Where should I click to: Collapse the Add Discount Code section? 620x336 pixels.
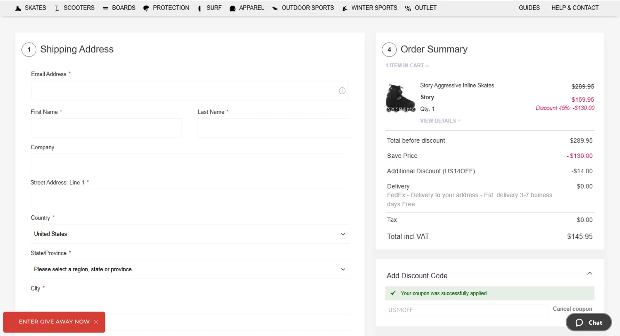(590, 274)
